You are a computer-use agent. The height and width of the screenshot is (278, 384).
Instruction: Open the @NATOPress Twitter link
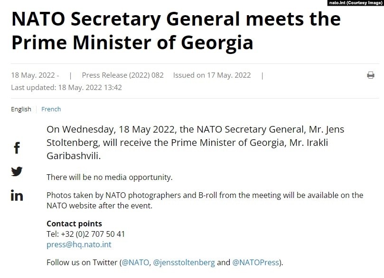coord(256,262)
